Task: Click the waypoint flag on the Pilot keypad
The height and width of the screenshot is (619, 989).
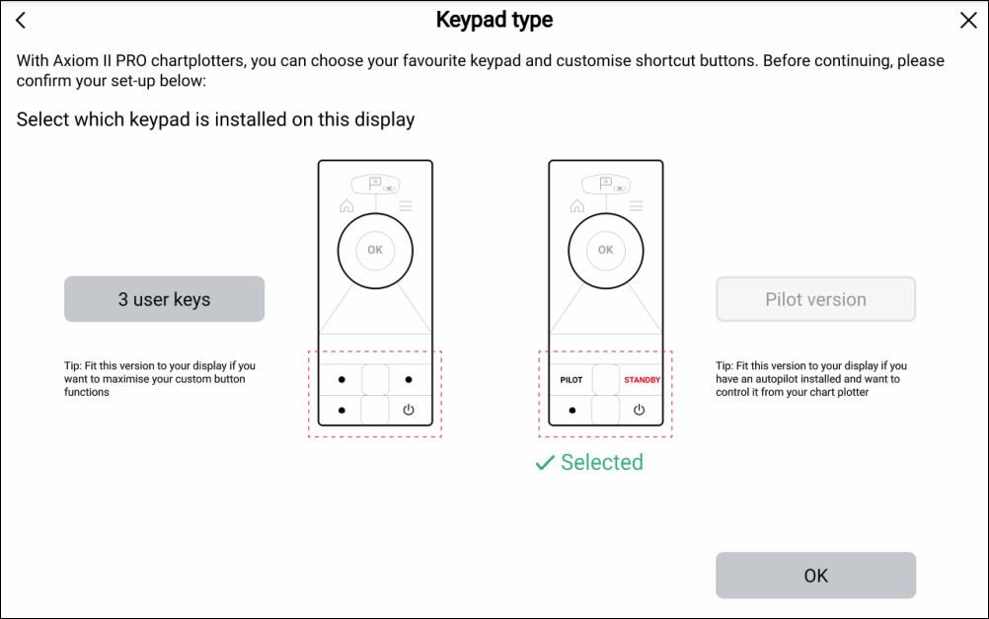Action: [x=606, y=184]
